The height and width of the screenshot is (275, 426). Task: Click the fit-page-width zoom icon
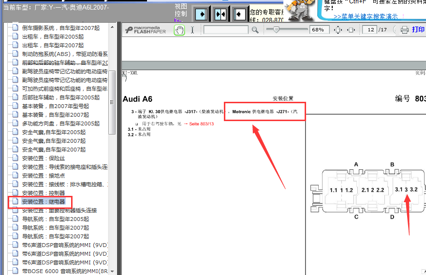(351, 30)
